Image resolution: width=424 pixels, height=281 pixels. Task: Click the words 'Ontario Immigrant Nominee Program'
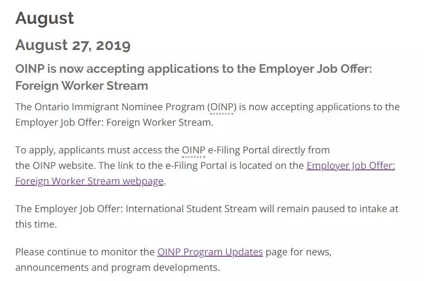pos(119,107)
